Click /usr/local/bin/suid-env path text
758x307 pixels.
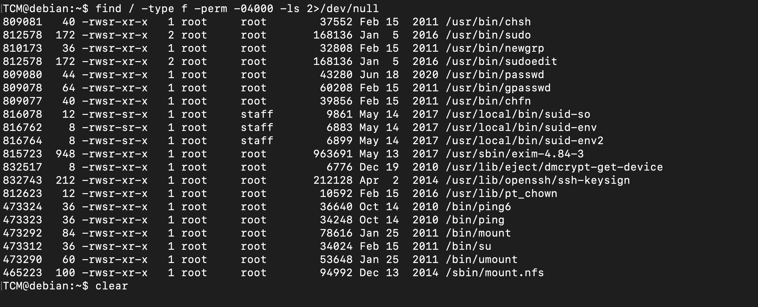coord(521,127)
